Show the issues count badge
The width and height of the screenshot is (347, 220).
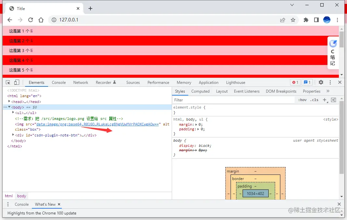pos(307,82)
